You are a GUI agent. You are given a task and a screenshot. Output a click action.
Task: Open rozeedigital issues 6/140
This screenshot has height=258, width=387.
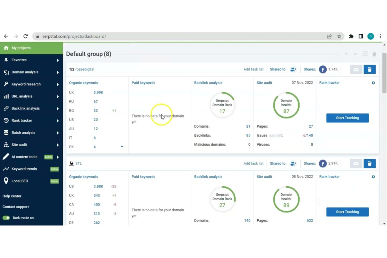tap(308, 135)
